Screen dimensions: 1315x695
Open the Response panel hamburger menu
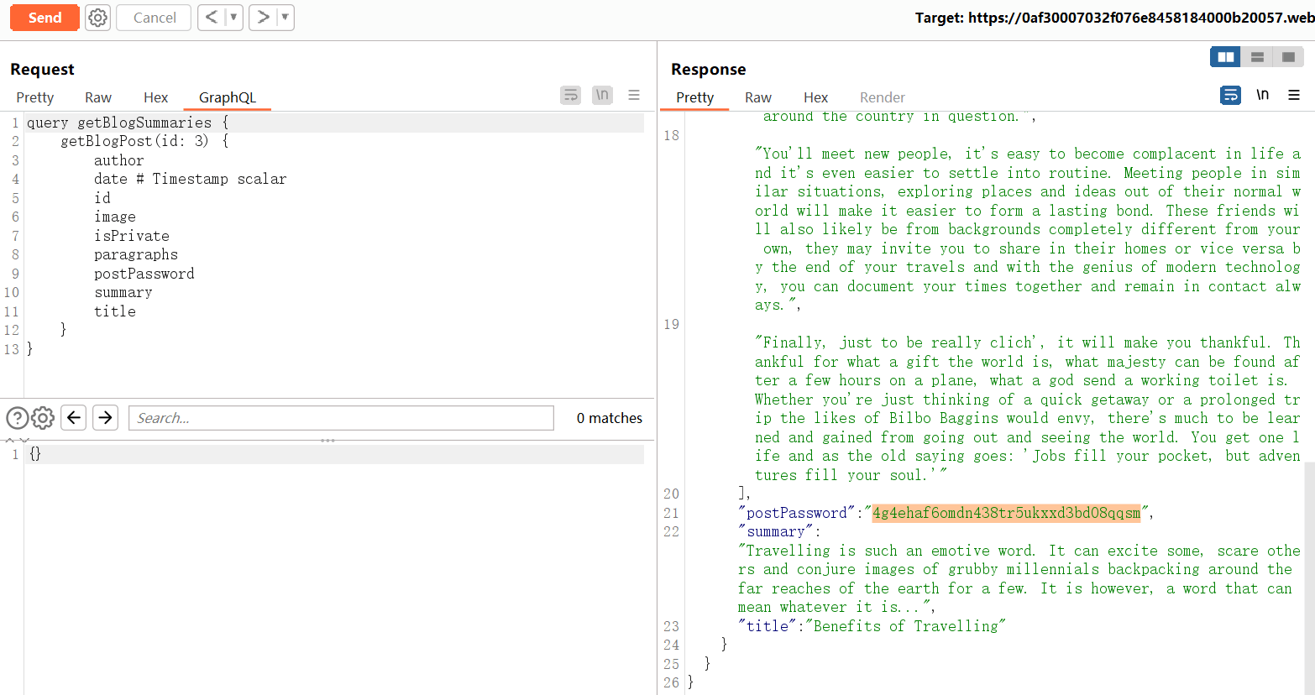1294,96
